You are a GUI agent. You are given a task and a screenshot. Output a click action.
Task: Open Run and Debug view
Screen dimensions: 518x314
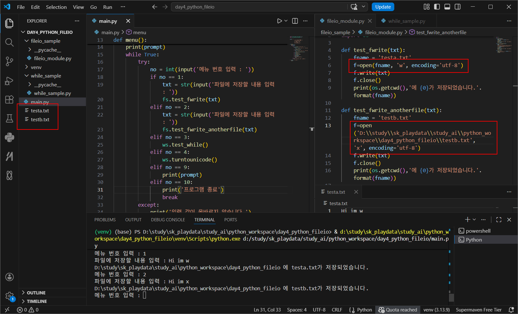(x=10, y=81)
